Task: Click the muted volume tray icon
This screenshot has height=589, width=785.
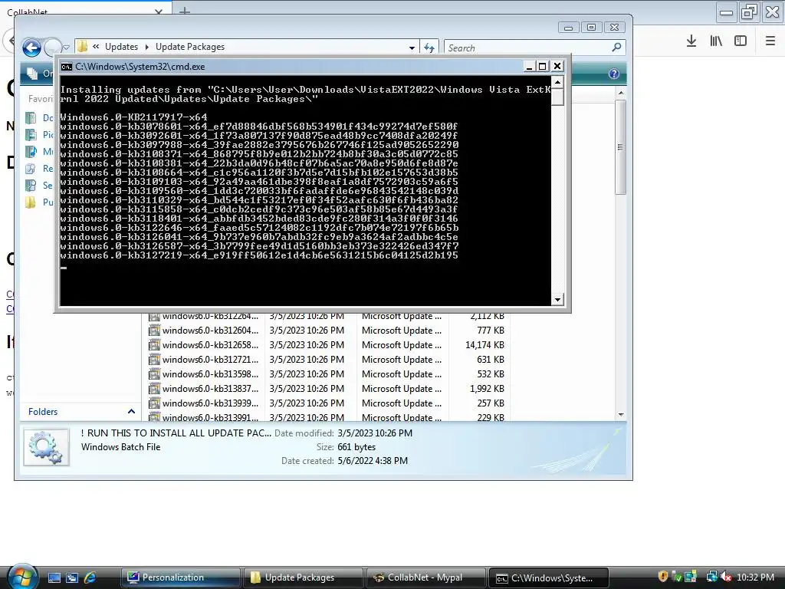Action: click(726, 577)
